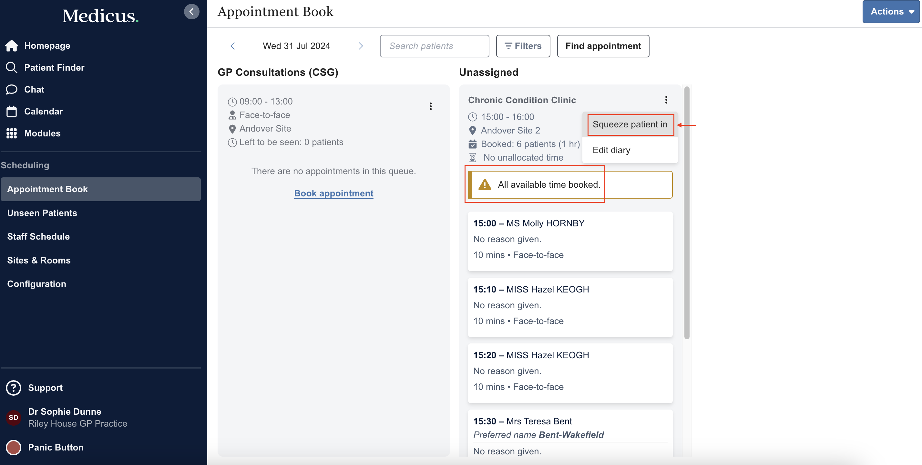
Task: Select Squeeze patient in menu option
Action: (x=630, y=124)
